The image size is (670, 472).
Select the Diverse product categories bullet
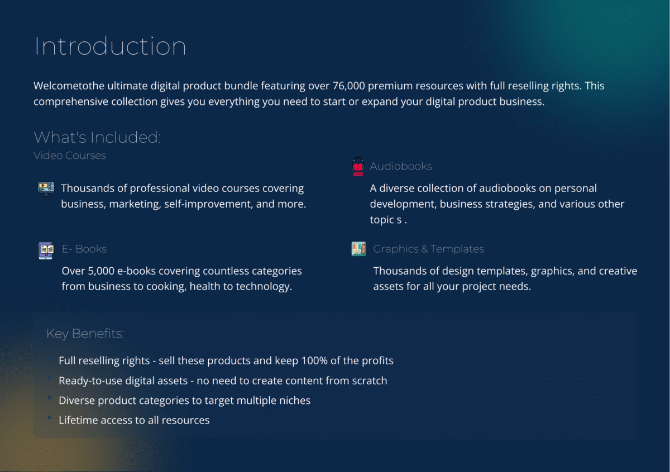click(x=184, y=400)
